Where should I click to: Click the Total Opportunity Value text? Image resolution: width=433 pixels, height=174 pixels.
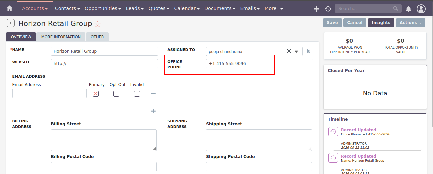pyautogui.click(x=401, y=50)
